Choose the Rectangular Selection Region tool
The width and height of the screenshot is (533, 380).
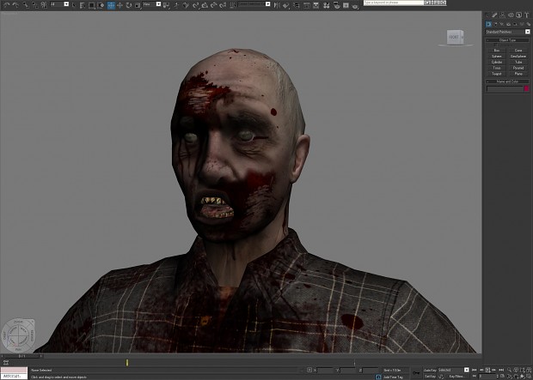92,5
